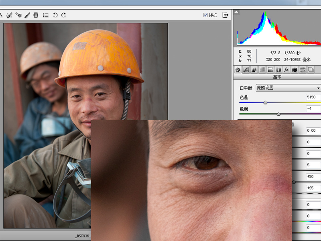This screenshot has height=241, width=321.
Task: Toggle shadow clipping warning on histogram
Action: (237, 12)
